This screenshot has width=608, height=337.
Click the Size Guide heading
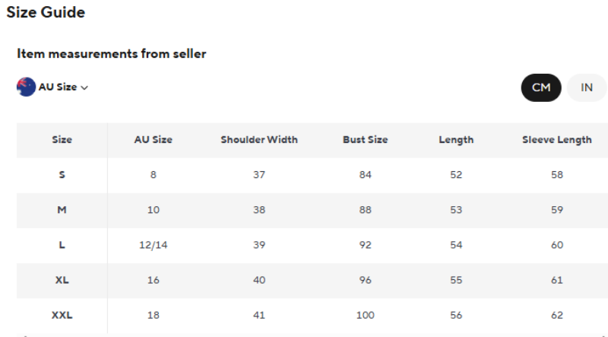tap(46, 12)
